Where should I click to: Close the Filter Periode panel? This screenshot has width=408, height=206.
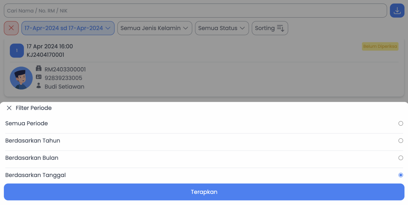9,108
